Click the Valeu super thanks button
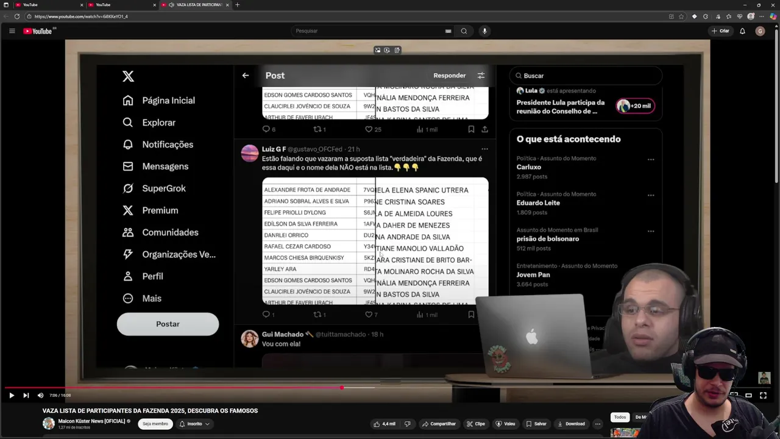Viewport: 780px width, 439px height. (505, 424)
